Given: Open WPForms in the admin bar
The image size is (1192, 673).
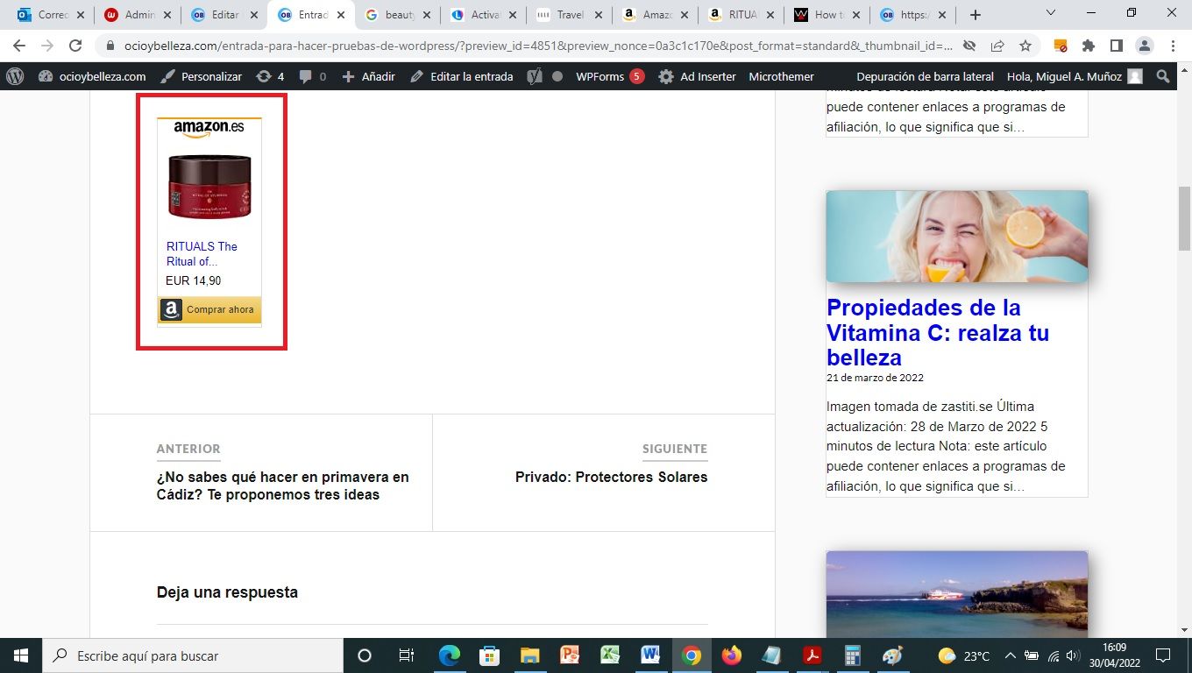Looking at the screenshot, I should coord(609,76).
